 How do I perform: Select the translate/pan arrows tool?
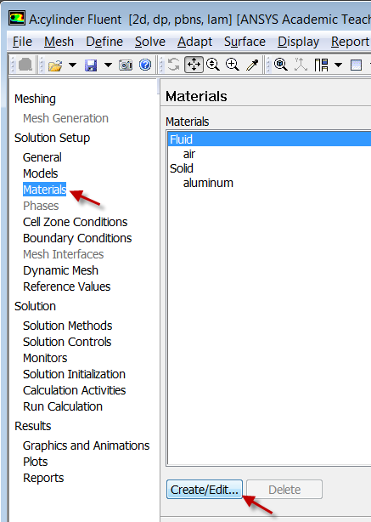click(x=194, y=65)
